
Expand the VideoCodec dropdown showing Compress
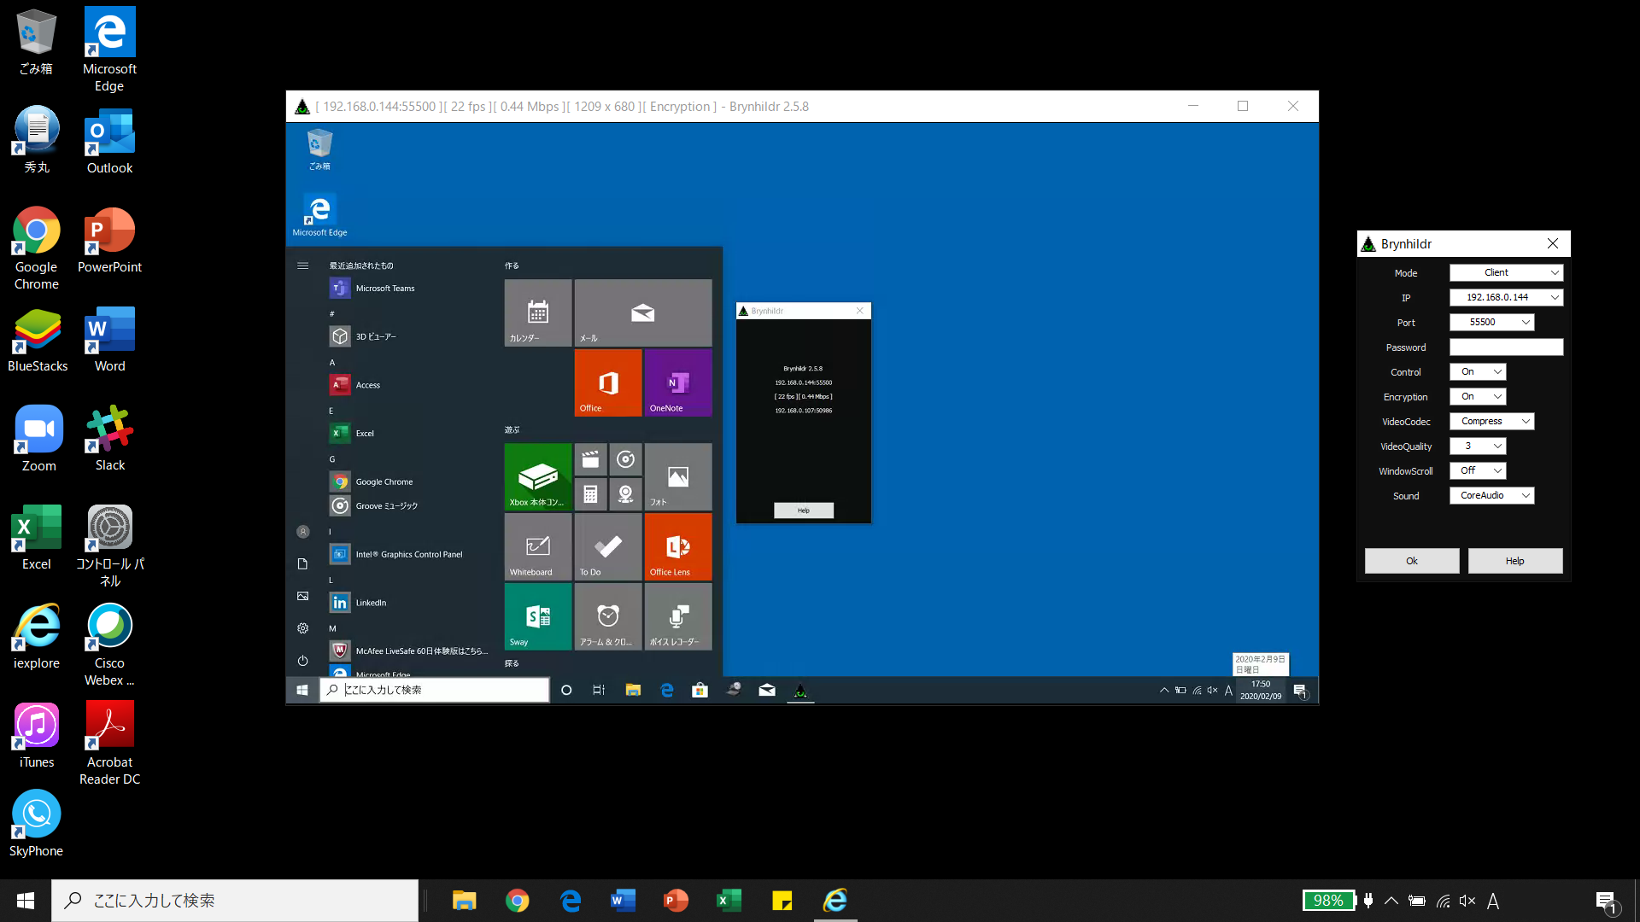point(1491,421)
